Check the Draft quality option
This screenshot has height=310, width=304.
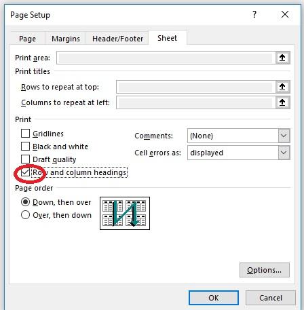pyautogui.click(x=25, y=159)
